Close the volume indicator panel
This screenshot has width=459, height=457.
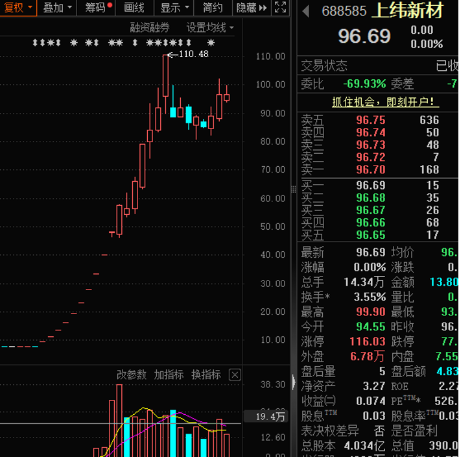click(235, 375)
